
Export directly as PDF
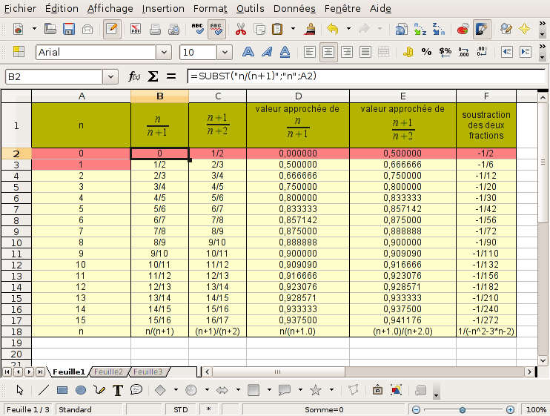(x=136, y=30)
